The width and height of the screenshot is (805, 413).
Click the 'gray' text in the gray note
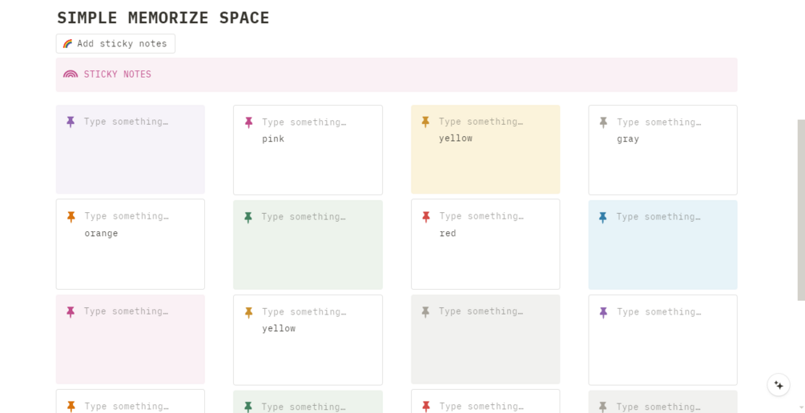coord(628,139)
